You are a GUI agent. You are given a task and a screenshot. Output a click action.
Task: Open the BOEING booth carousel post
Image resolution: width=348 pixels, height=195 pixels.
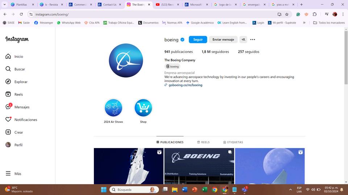[199, 166]
